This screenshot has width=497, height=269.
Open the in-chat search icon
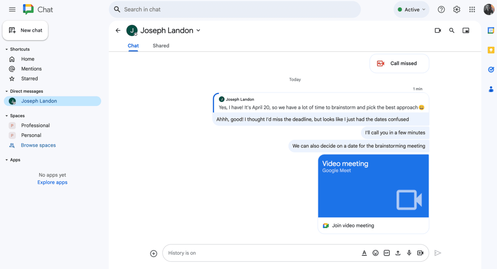[x=452, y=30]
